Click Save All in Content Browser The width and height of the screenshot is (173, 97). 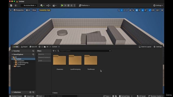33,47
